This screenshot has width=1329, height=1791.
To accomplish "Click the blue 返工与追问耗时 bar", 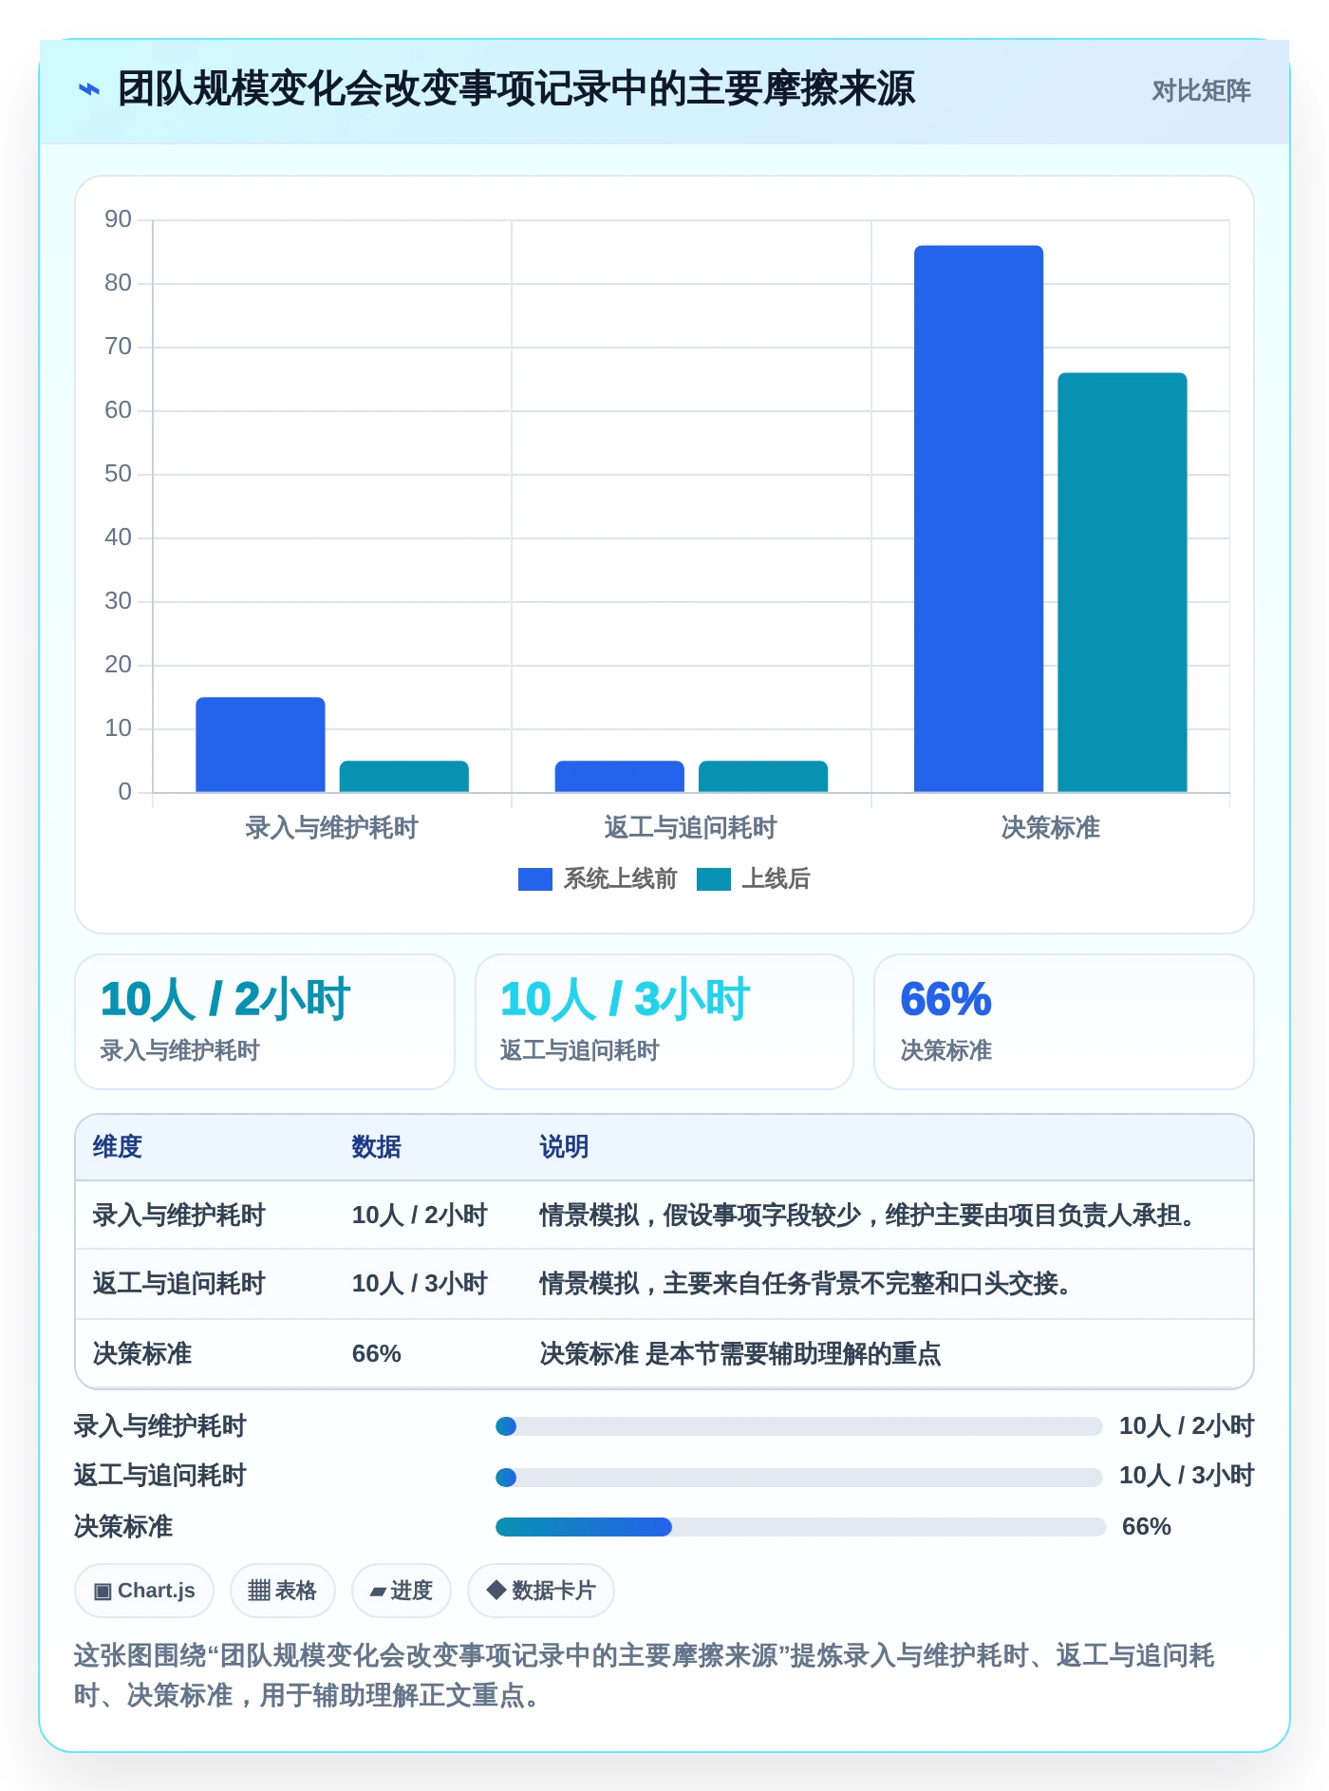I will [x=619, y=776].
